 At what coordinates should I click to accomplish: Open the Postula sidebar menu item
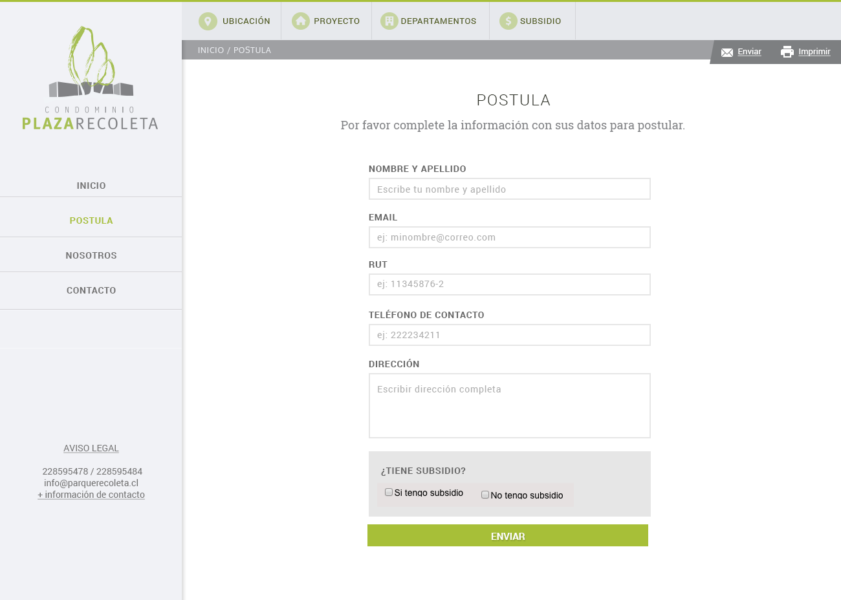click(x=91, y=220)
